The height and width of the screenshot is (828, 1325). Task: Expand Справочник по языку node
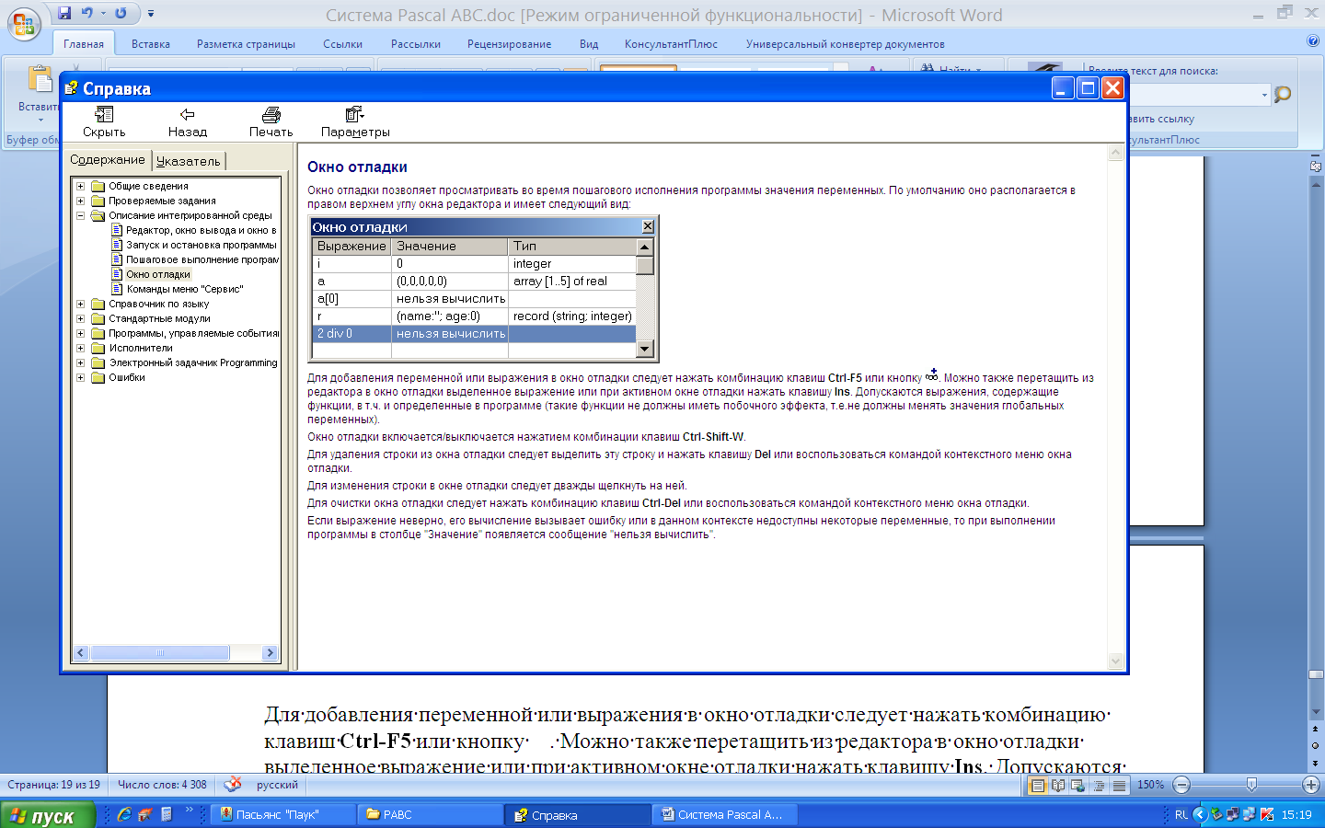point(80,304)
